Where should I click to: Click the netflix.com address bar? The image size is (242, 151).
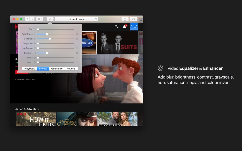pyautogui.click(x=77, y=19)
